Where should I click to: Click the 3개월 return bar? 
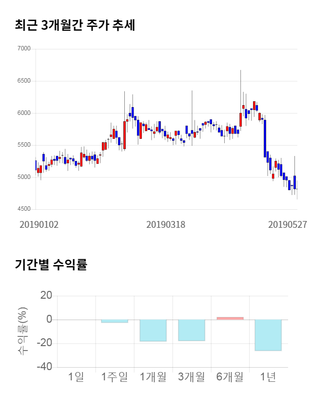coord(192,330)
